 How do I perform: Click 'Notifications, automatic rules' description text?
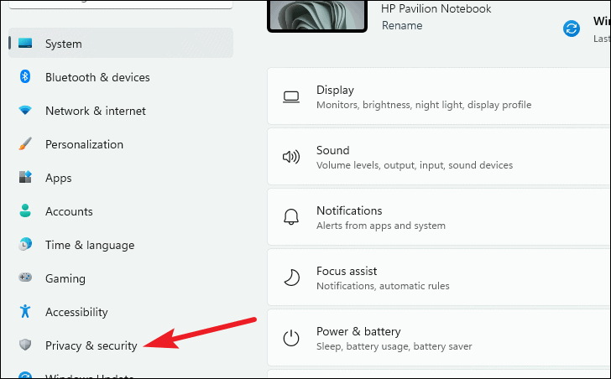point(383,286)
